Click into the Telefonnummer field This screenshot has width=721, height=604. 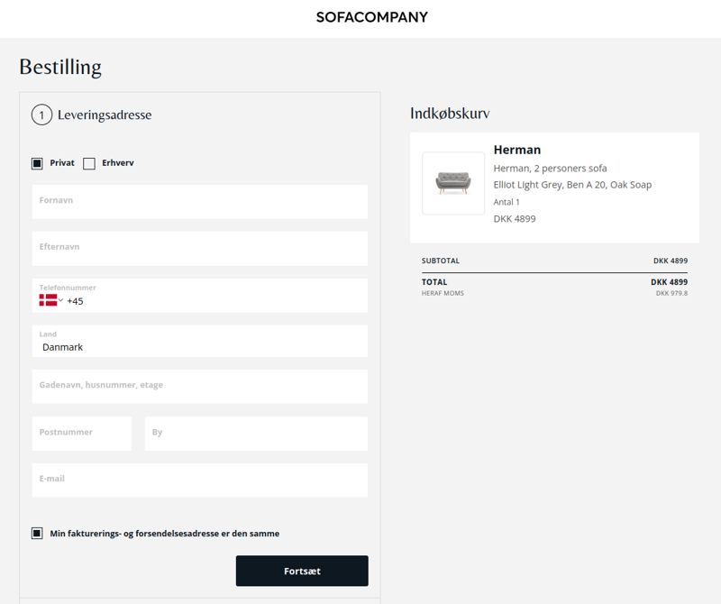[216, 301]
